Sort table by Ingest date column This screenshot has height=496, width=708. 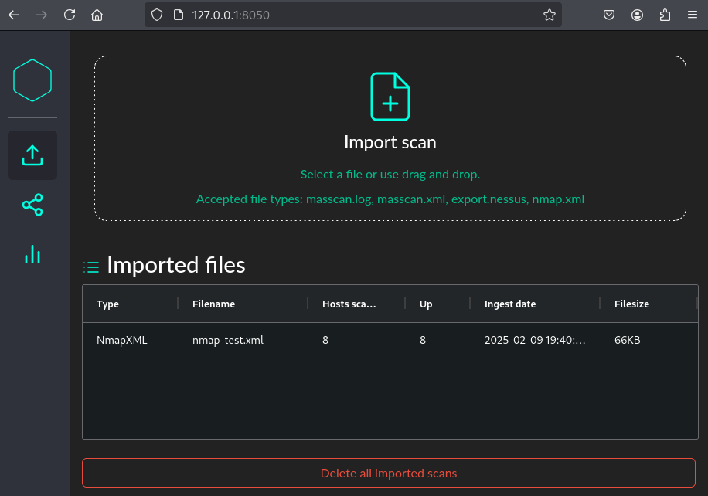coord(509,304)
